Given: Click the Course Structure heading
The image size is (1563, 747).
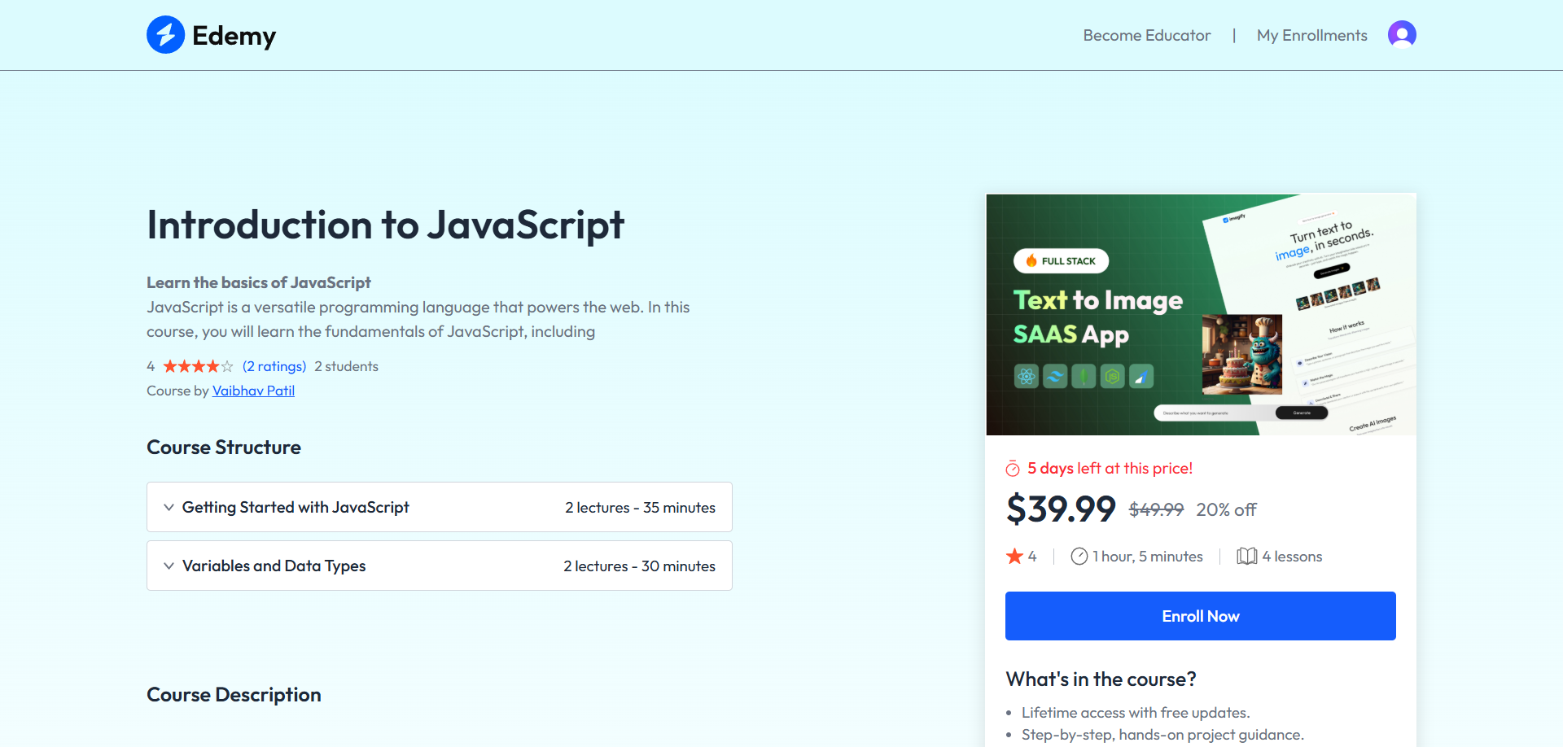Looking at the screenshot, I should click(224, 448).
